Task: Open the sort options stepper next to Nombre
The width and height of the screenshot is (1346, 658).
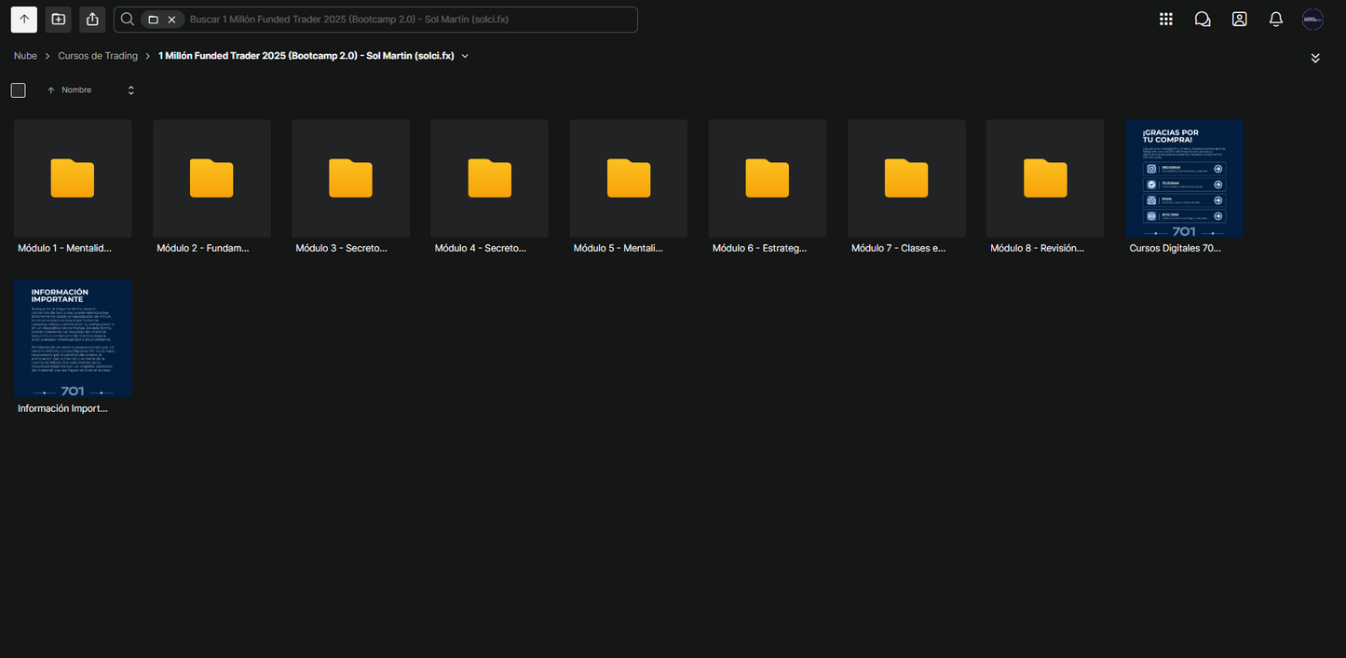Action: tap(130, 90)
